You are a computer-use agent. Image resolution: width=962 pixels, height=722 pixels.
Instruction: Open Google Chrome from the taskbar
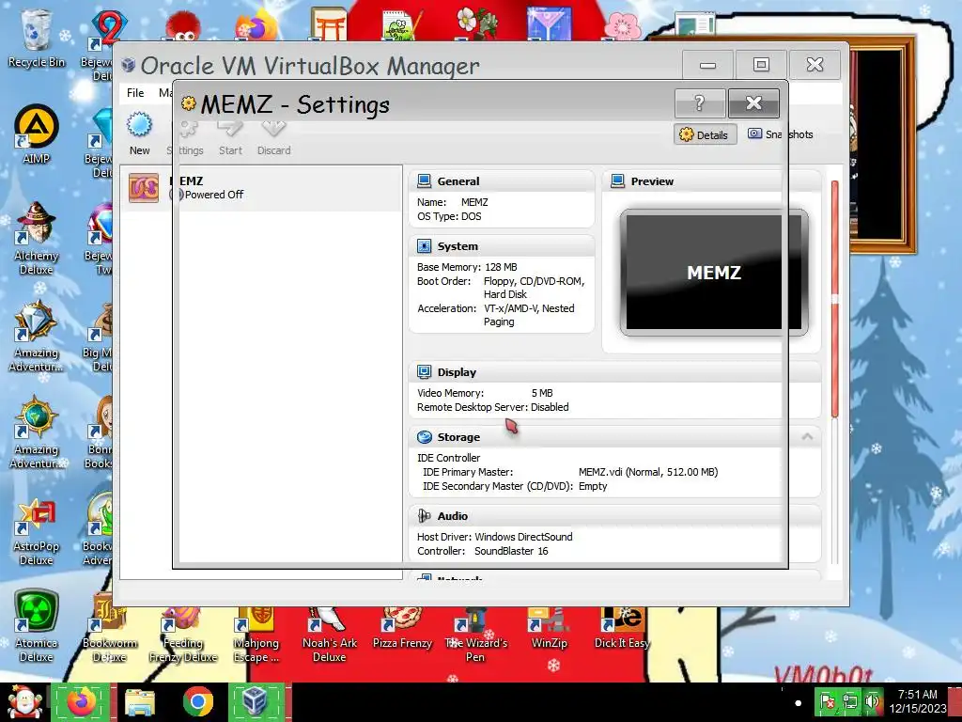click(x=197, y=702)
